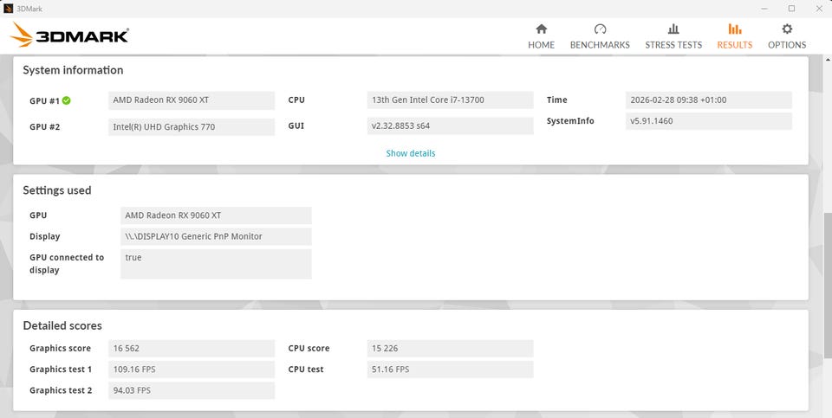Click the GPU #1 value AMD Radeon RX 9060 XT
The image size is (832, 418).
tap(192, 100)
